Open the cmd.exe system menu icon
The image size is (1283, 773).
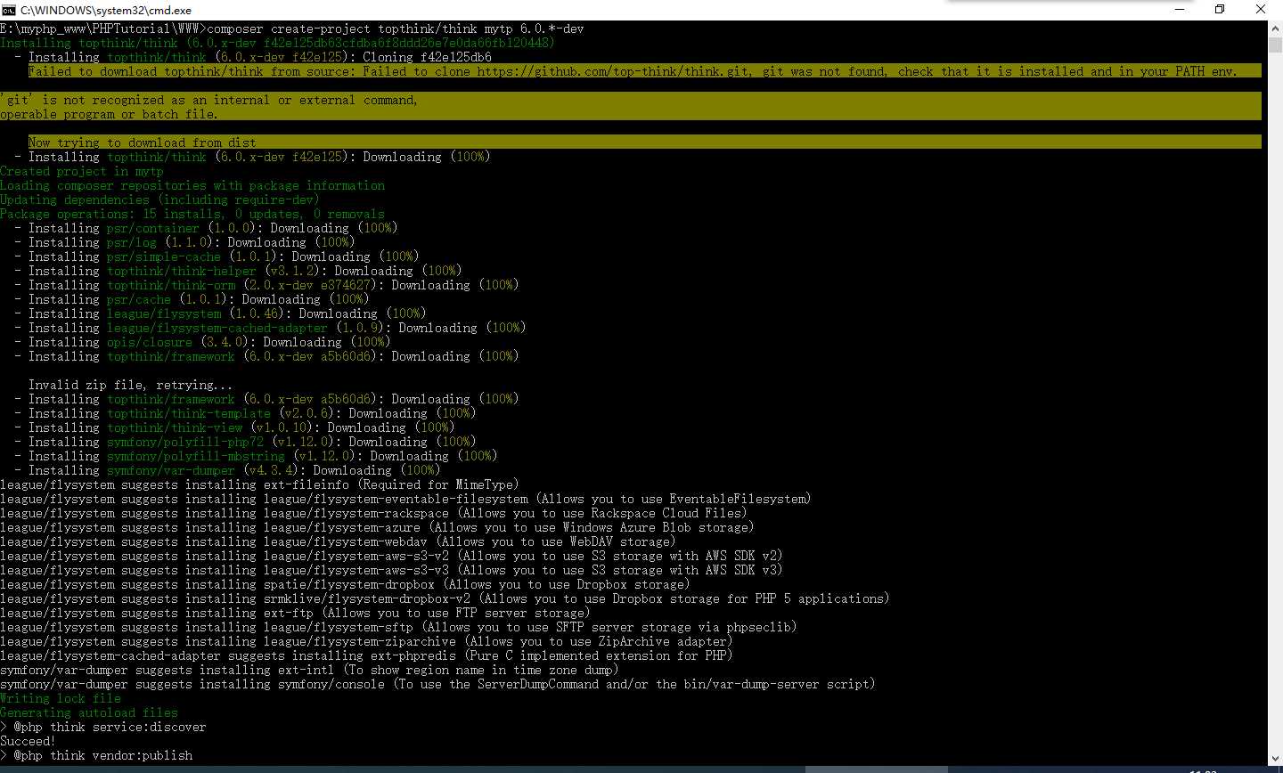(x=8, y=10)
